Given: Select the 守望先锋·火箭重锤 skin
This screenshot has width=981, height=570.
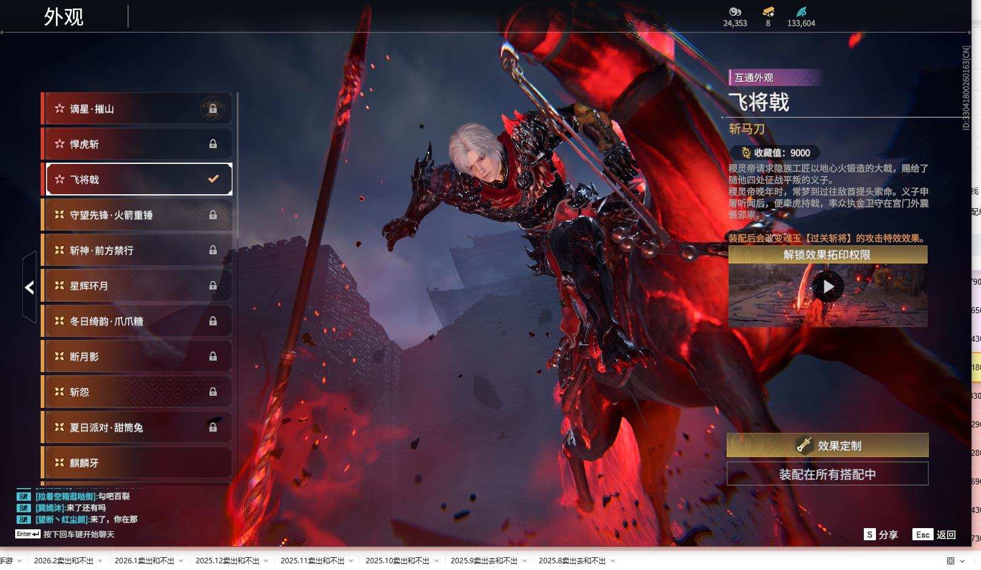Looking at the screenshot, I should click(x=137, y=215).
